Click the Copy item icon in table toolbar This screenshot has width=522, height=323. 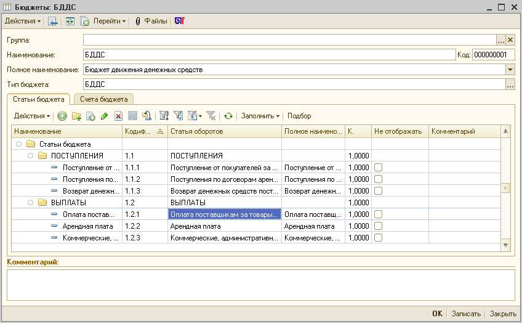[90, 116]
